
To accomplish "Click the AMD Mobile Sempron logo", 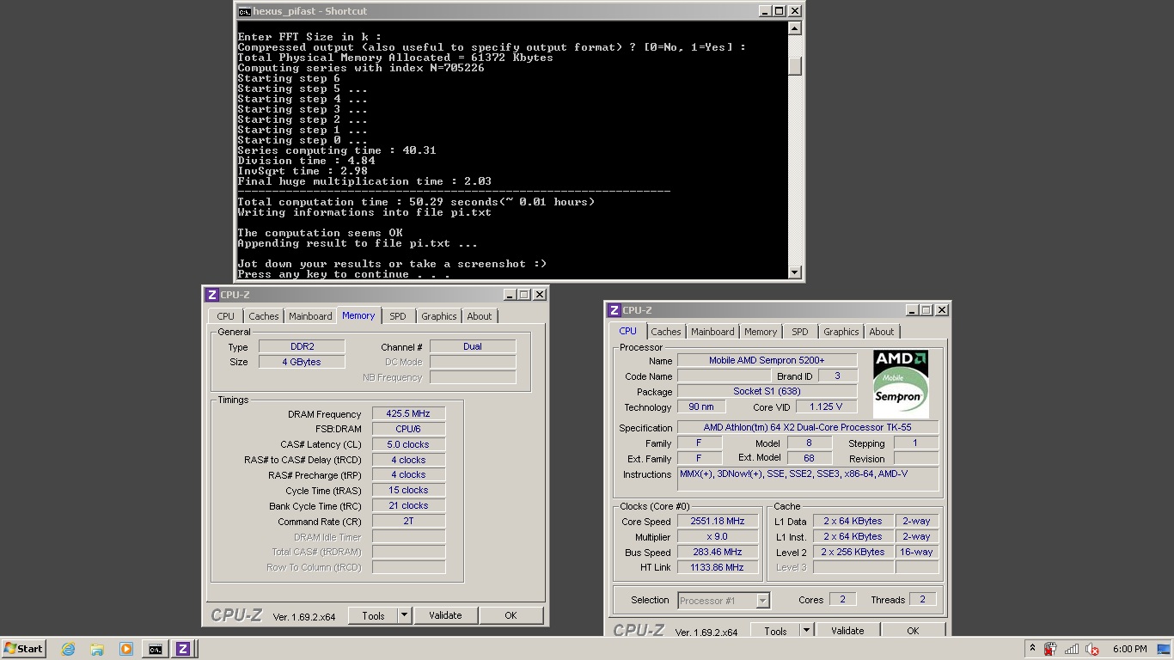I will point(901,383).
